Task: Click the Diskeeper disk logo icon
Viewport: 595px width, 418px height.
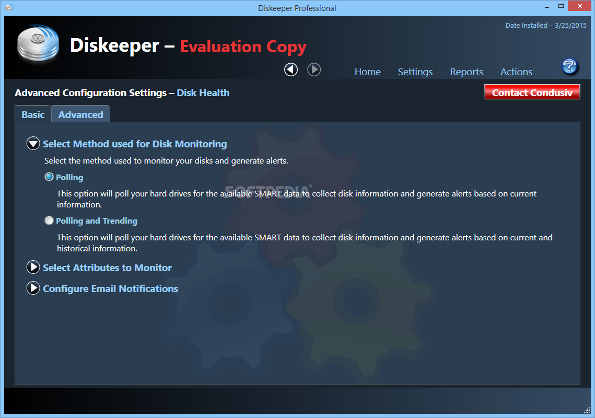Action: pos(38,44)
